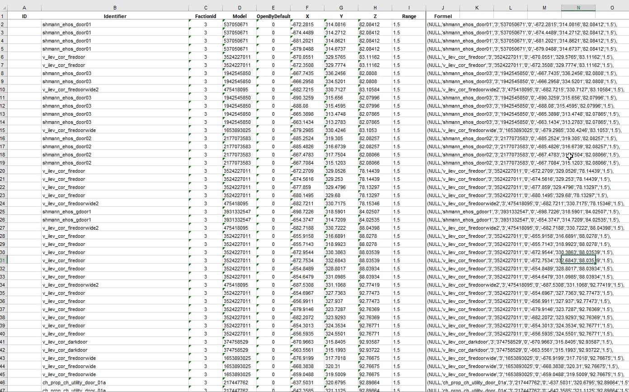Select the column J header

443,8
